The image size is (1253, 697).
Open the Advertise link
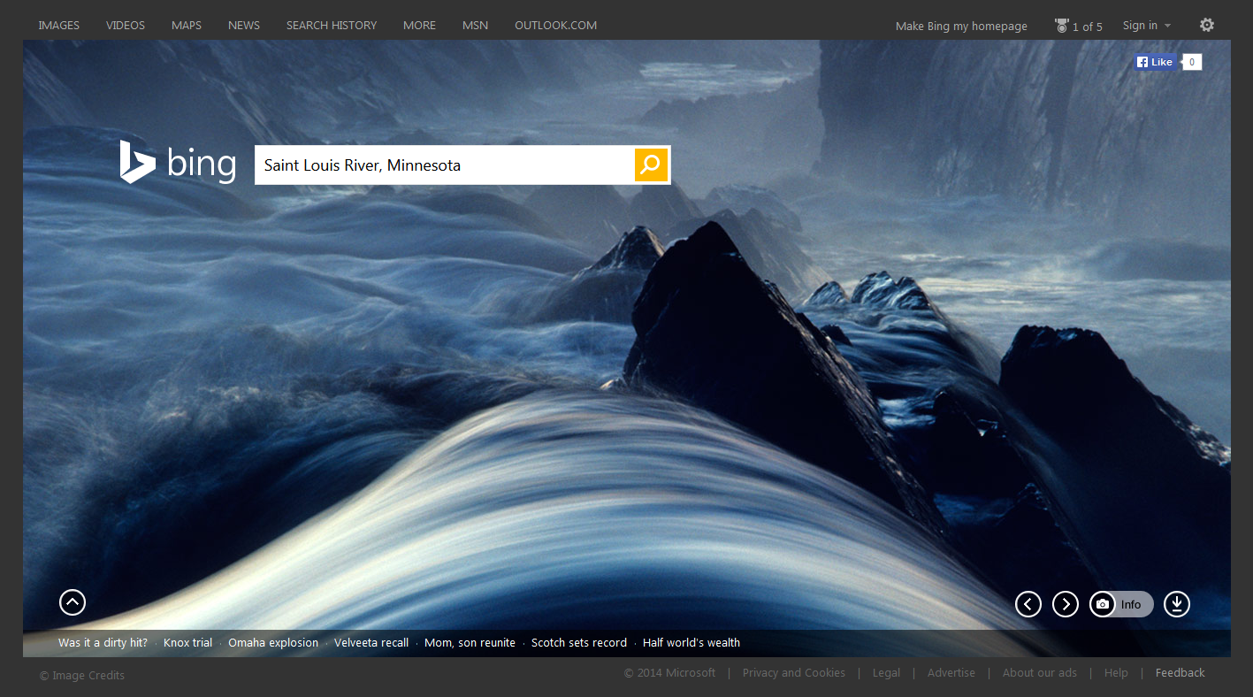(951, 673)
